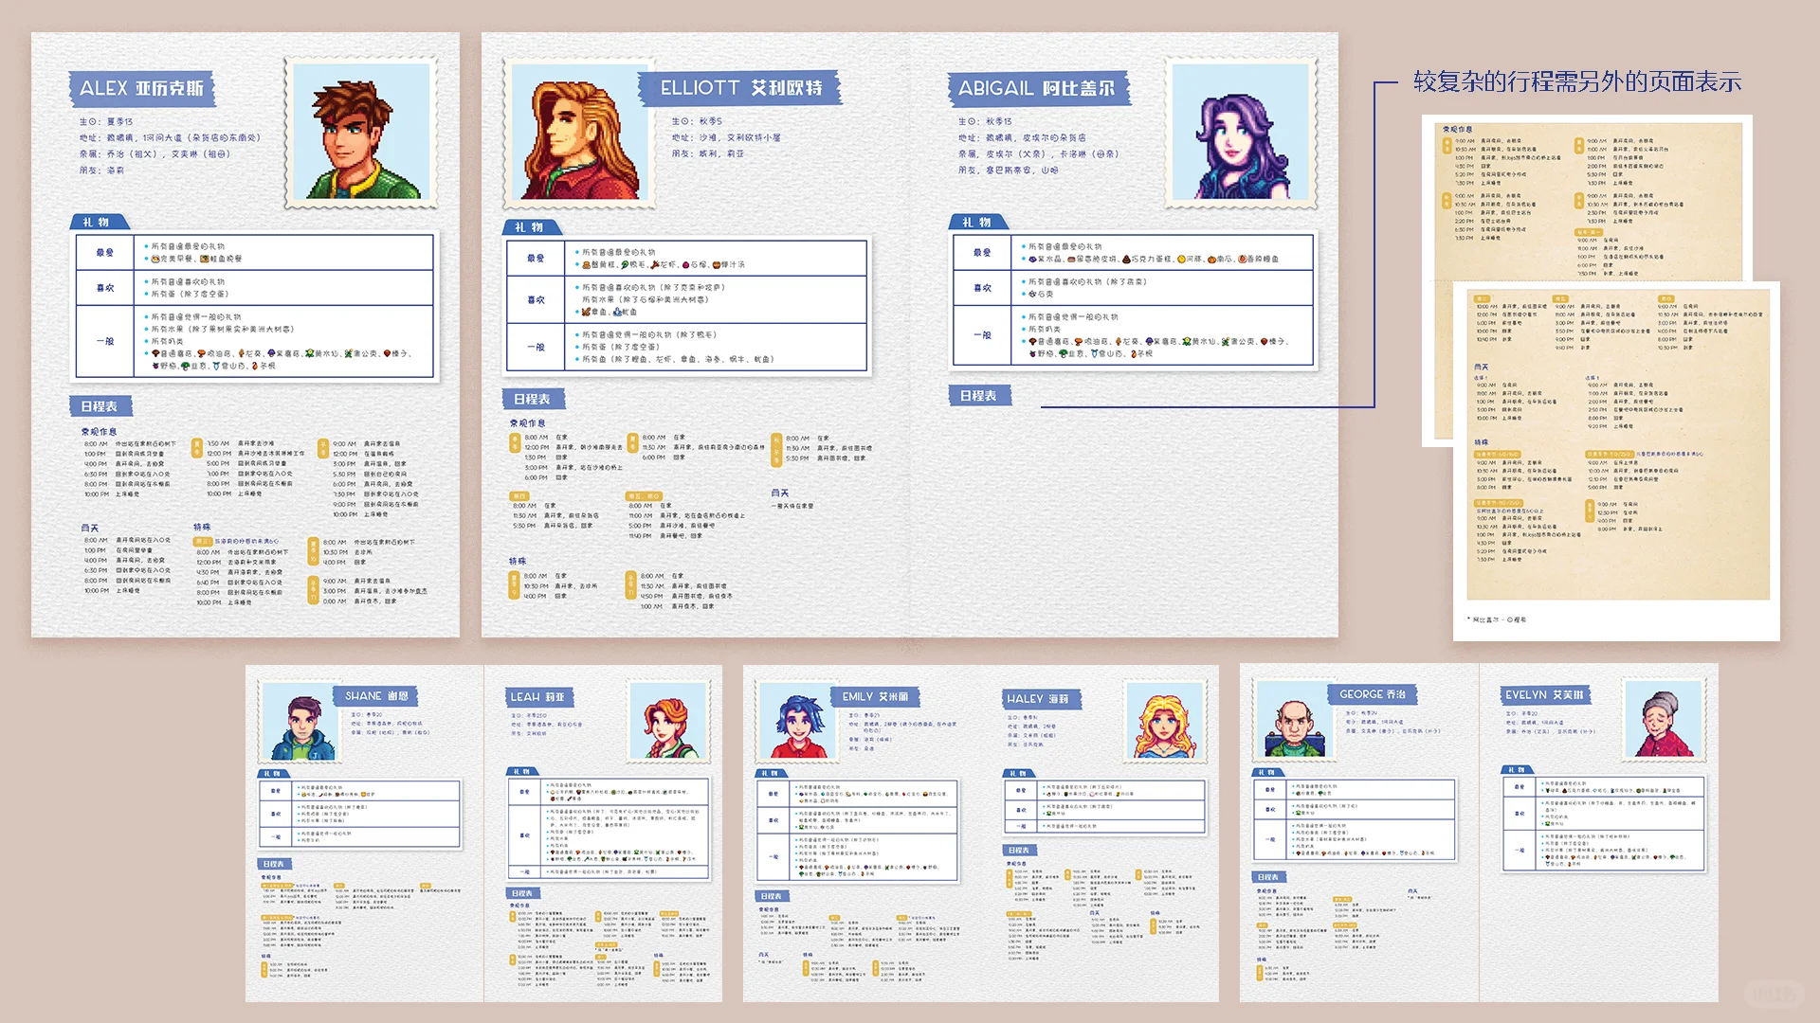Click the 一般 row in Abigail's gift table
This screenshot has height=1023, width=1820.
pyautogui.click(x=1133, y=335)
